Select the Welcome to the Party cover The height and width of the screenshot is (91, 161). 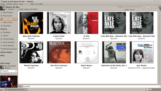coord(114,52)
